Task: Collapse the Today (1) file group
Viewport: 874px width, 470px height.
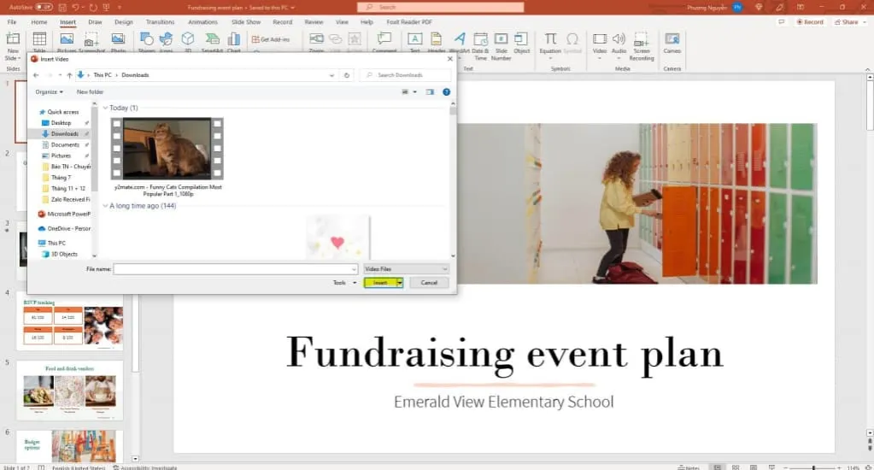Action: click(106, 109)
